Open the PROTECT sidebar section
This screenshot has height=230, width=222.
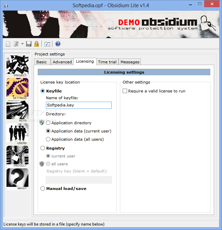tap(17, 156)
